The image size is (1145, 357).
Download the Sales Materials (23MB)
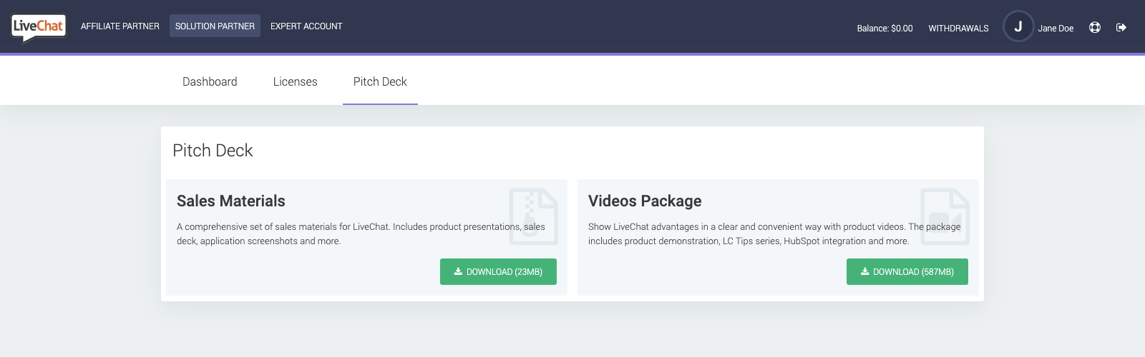tap(498, 271)
